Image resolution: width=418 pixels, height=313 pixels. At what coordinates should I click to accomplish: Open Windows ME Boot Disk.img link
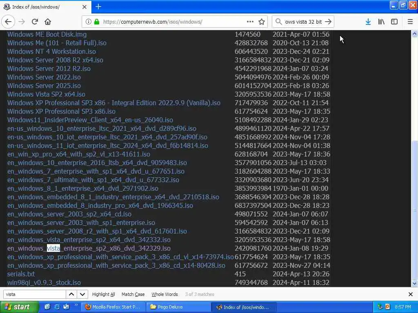(x=47, y=34)
